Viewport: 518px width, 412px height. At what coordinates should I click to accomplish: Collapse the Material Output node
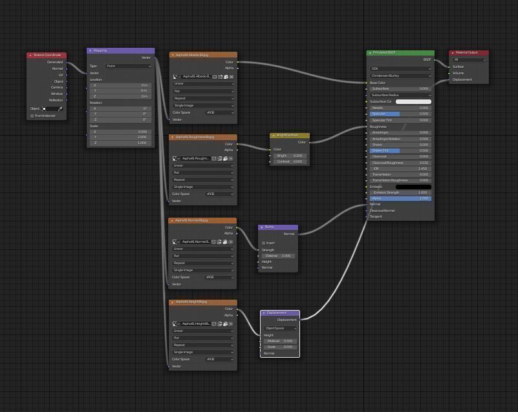[453, 53]
